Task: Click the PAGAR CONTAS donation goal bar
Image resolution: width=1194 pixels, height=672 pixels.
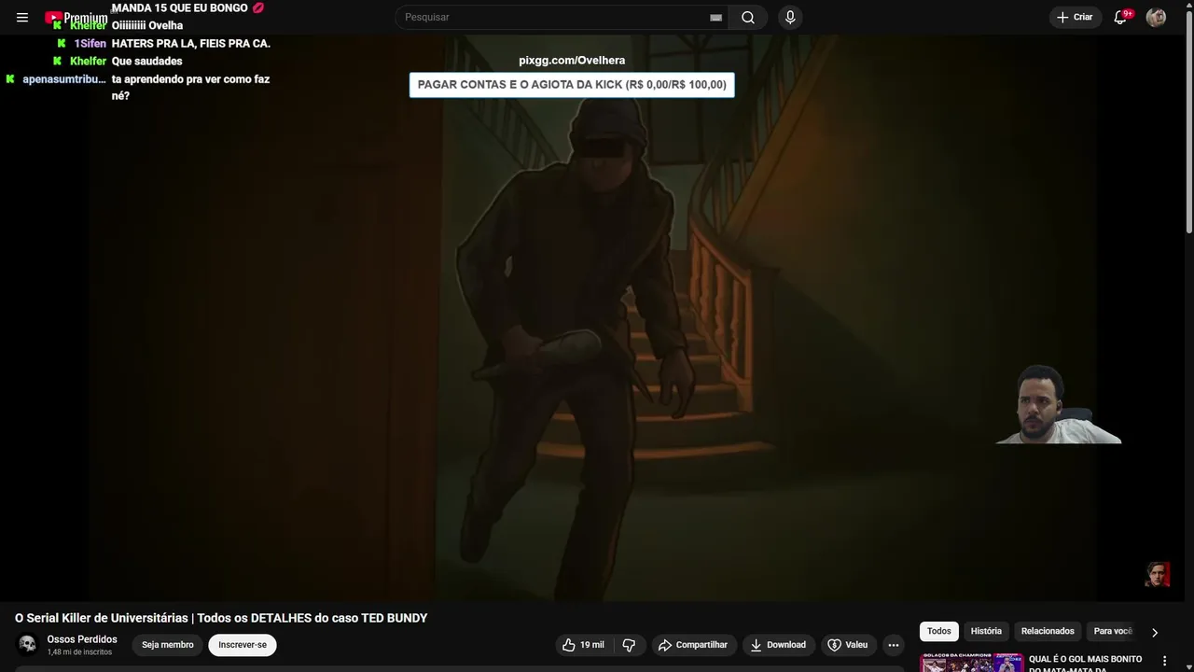Action: point(572,85)
